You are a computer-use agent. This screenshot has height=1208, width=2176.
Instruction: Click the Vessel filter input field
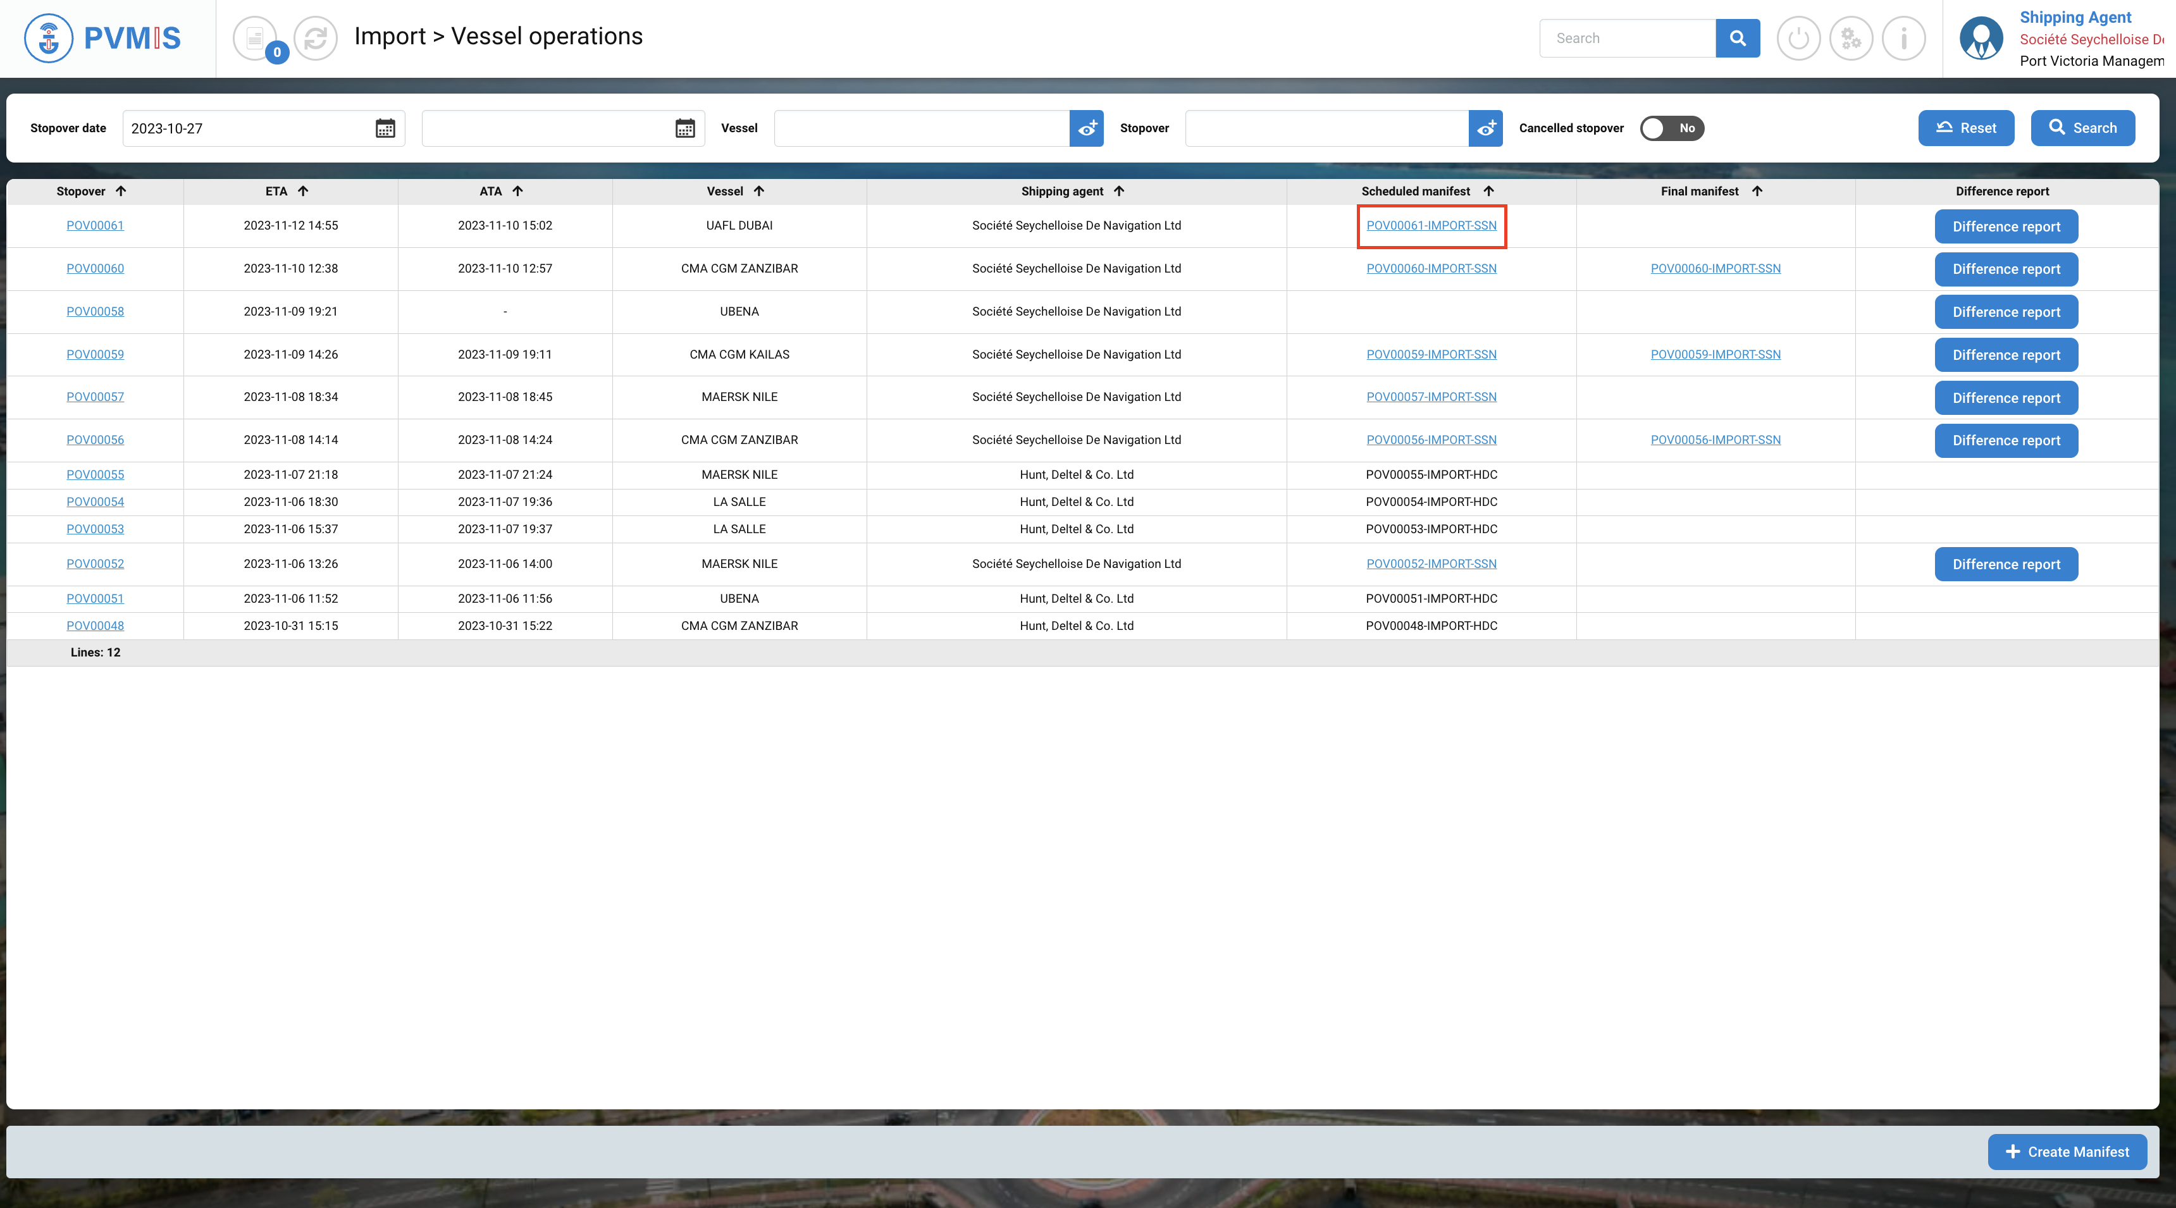[x=921, y=128]
